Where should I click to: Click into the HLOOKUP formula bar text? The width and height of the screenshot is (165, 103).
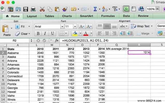coord(85,41)
